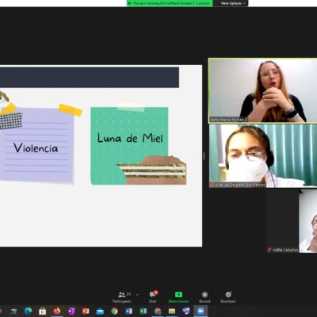Open the Chat panel
This screenshot has width=317, height=317.
153,297
